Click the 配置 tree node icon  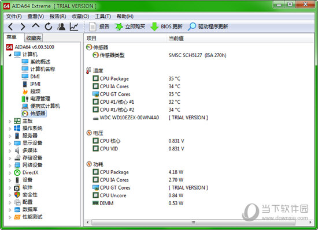[17, 202]
